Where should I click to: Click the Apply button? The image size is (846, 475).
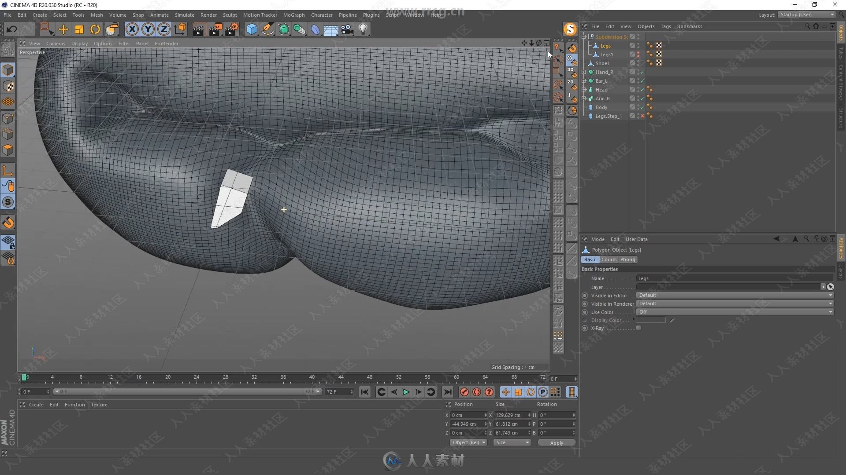click(x=557, y=443)
